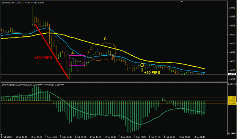Click the SMAAngle indicator label text
Screen dimensions: 237x139
pyautogui.click(x=33, y=85)
